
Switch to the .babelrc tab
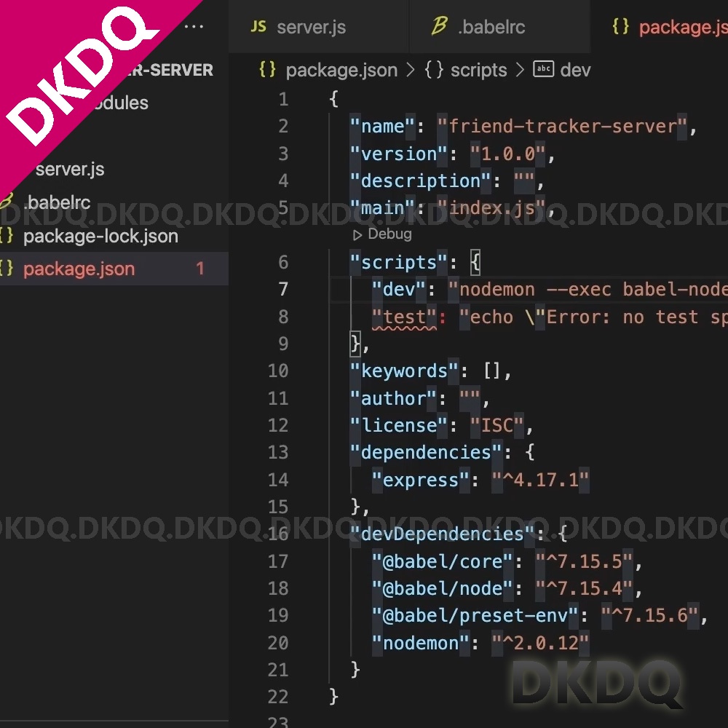coord(499,26)
